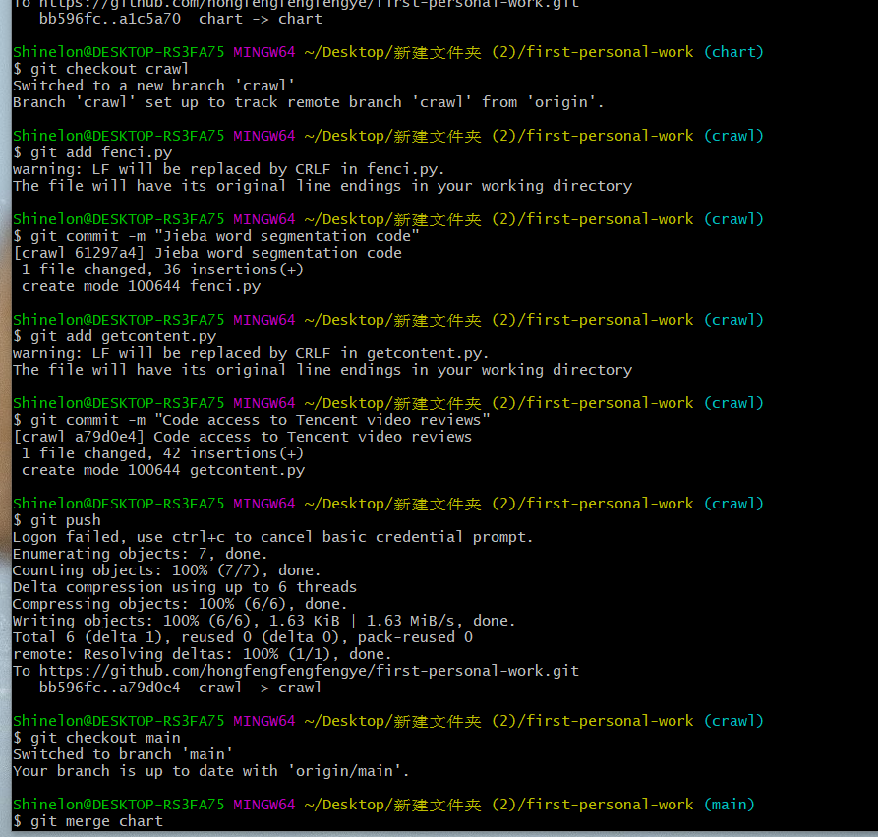878x837 pixels.
Task: Click 'create mode 100644 getcontent.py'
Action: [163, 470]
